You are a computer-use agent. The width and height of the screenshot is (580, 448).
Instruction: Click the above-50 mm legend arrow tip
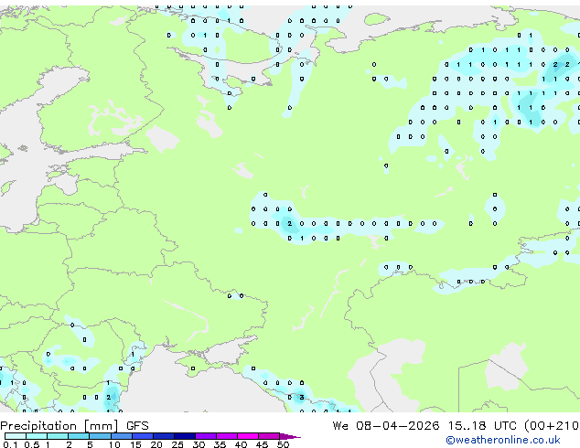[290, 436]
